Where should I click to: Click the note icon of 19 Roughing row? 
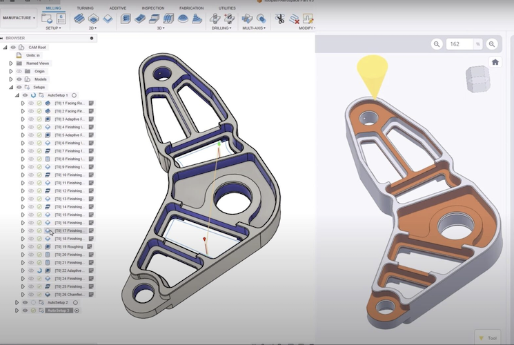tap(90, 246)
